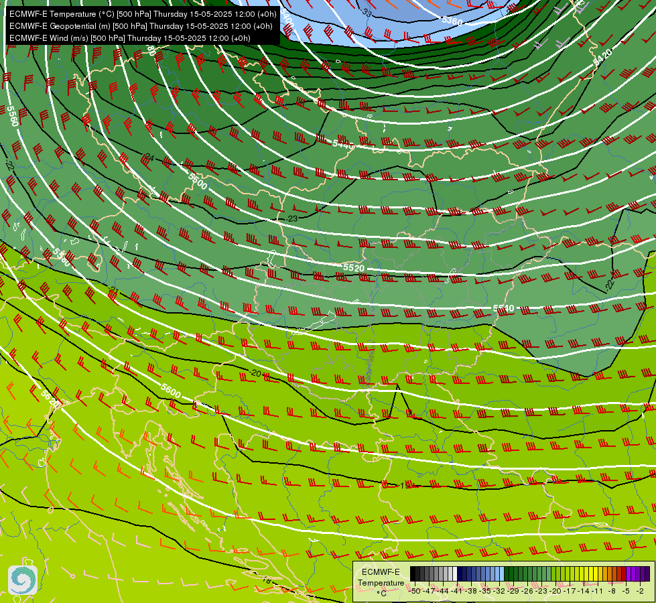Screen dimensions: 656x603
Task: Click the 5420 geopotential contour label
Action: [x=603, y=57]
